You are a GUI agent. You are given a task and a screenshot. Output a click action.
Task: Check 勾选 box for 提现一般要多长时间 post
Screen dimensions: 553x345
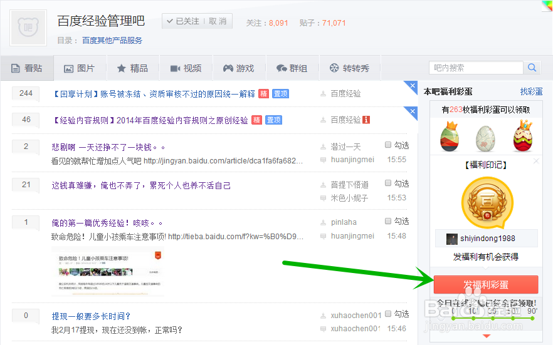coord(388,313)
